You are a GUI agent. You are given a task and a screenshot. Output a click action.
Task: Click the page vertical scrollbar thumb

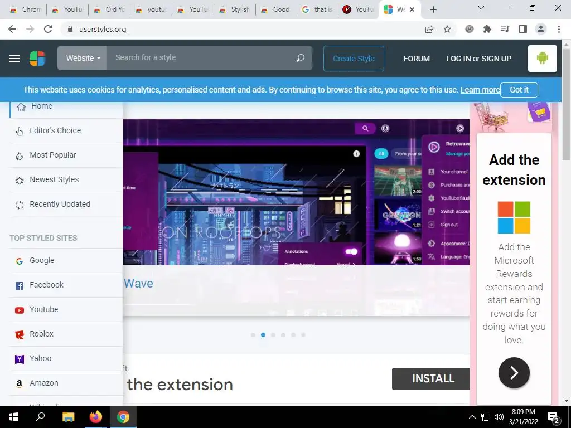[x=567, y=104]
